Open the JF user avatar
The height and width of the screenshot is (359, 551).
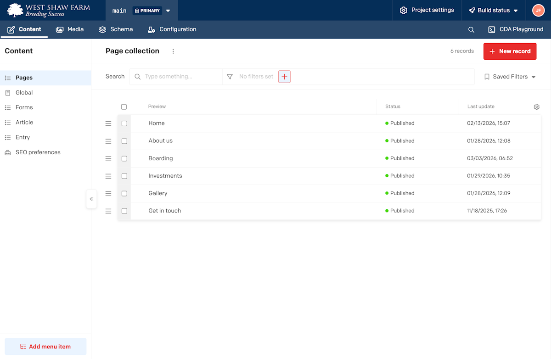tap(538, 10)
